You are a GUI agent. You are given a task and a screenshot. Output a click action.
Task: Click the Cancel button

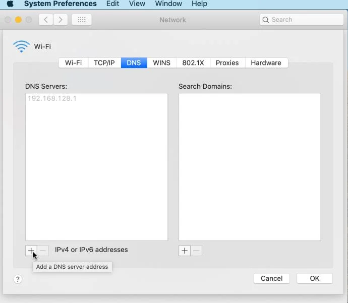point(272,278)
